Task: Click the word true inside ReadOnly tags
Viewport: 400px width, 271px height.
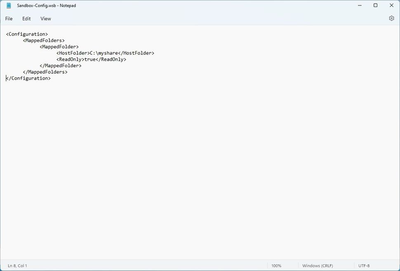Action: click(92, 59)
